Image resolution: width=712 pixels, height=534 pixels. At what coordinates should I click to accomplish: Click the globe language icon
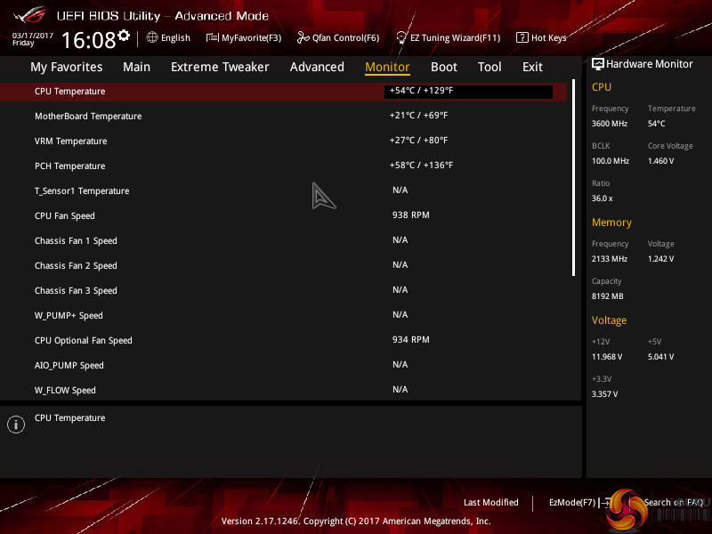point(152,37)
